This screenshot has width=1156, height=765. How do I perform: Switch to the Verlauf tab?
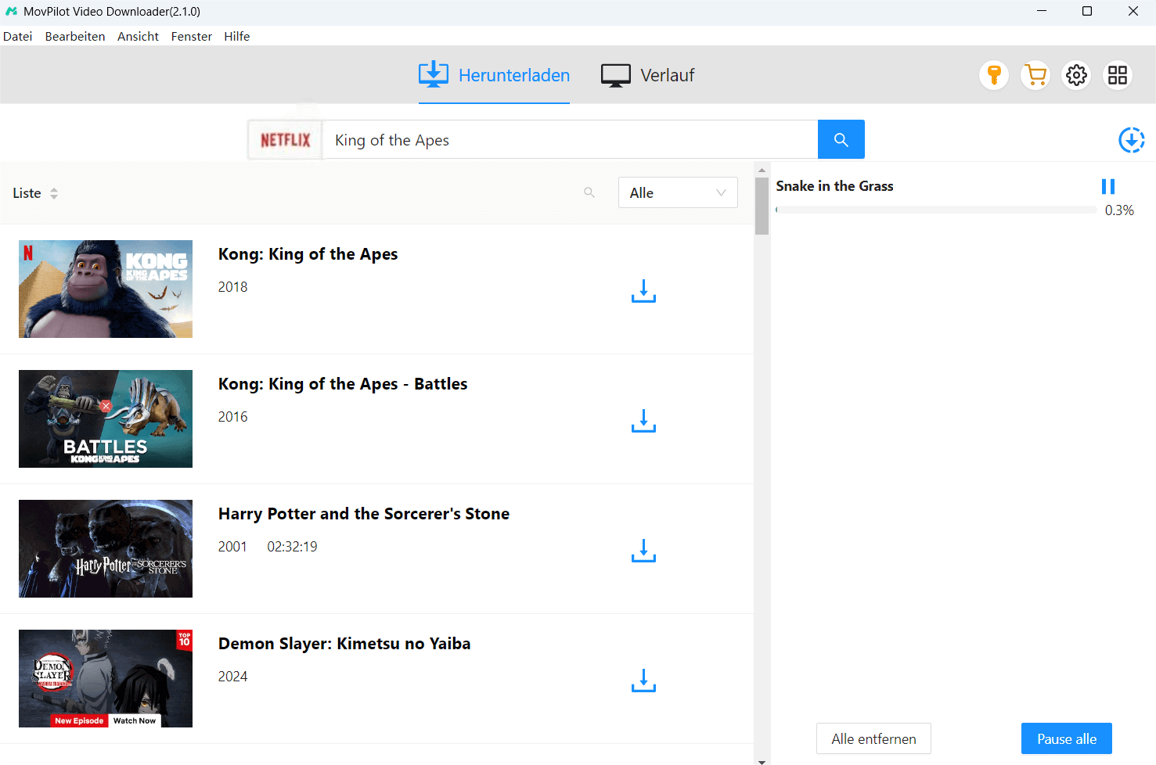pyautogui.click(x=647, y=75)
